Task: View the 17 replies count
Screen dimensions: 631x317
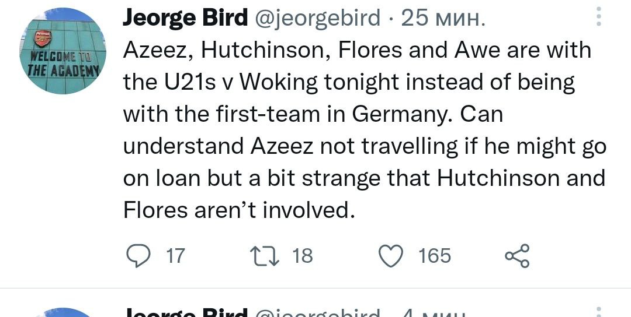Action: point(175,256)
